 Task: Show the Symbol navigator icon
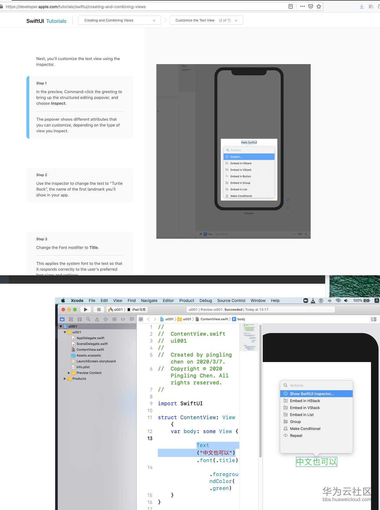click(79, 319)
